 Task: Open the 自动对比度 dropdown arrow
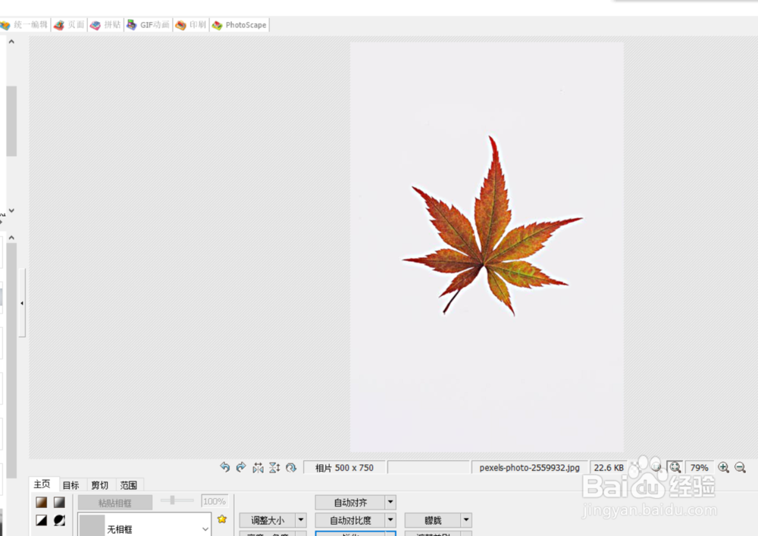click(390, 520)
